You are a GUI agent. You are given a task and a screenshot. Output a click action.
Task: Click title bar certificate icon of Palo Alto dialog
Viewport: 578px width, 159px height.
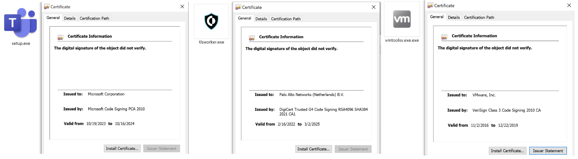[x=238, y=7]
